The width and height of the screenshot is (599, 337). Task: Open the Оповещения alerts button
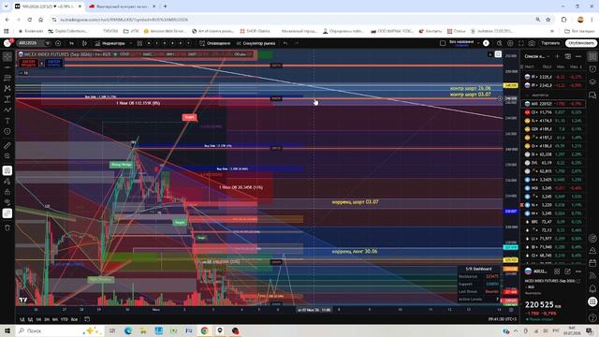click(215, 43)
